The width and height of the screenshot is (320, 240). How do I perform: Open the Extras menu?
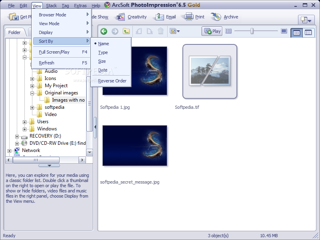(x=80, y=6)
